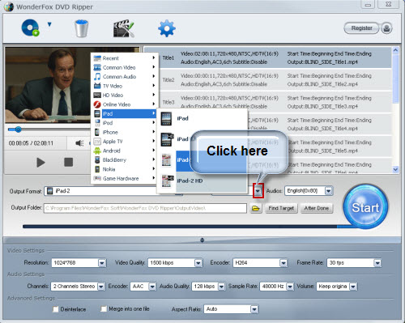Screen dimensions: 405x323
Task: Click the blue trash bin icon
Action: point(81,28)
